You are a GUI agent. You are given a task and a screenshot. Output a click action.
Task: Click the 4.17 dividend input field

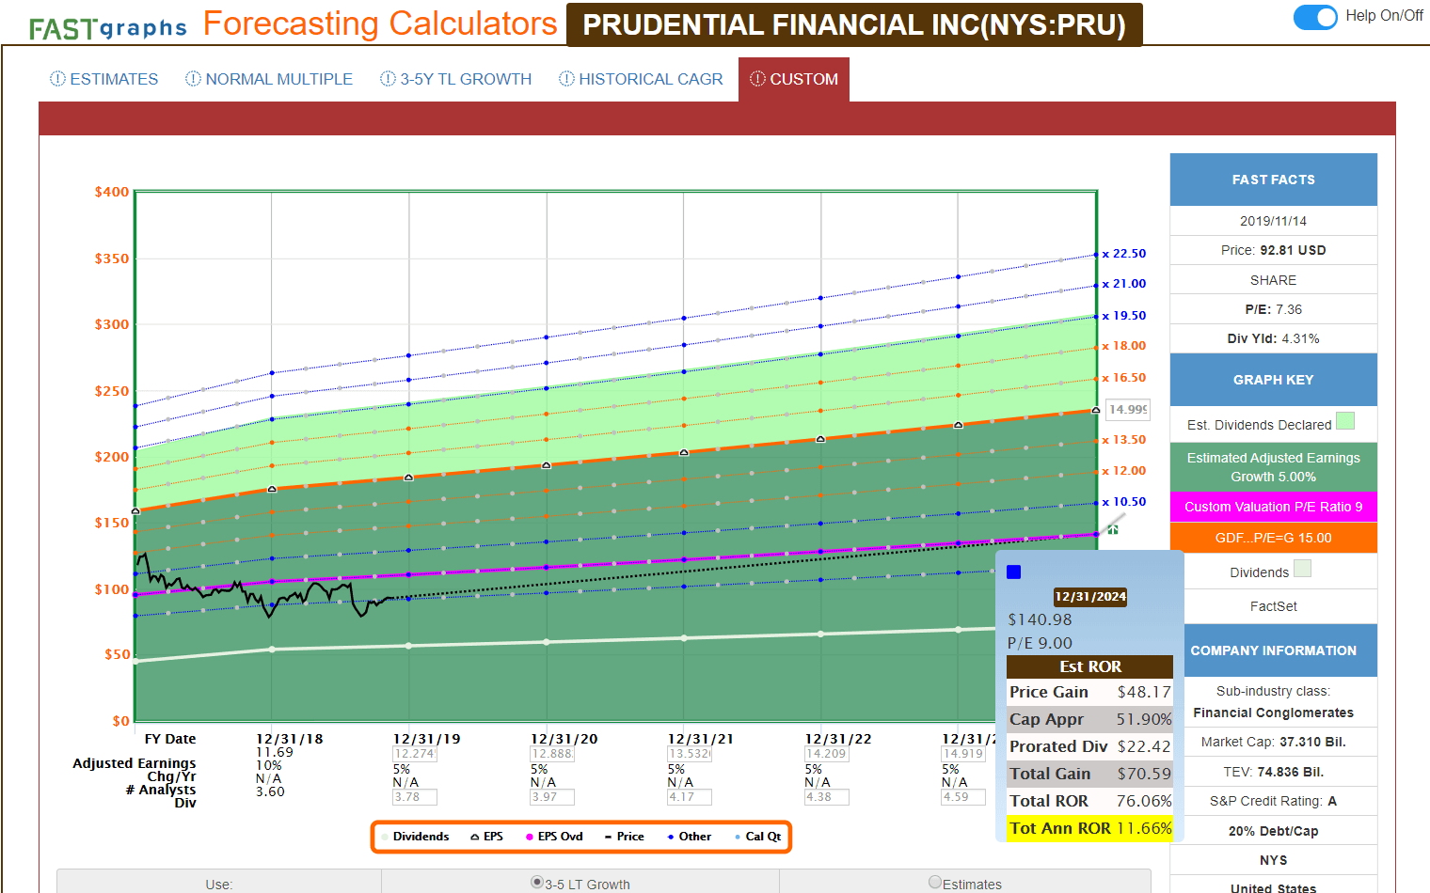(x=690, y=797)
